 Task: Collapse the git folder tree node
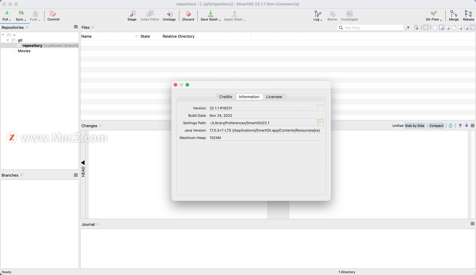(x=8, y=40)
